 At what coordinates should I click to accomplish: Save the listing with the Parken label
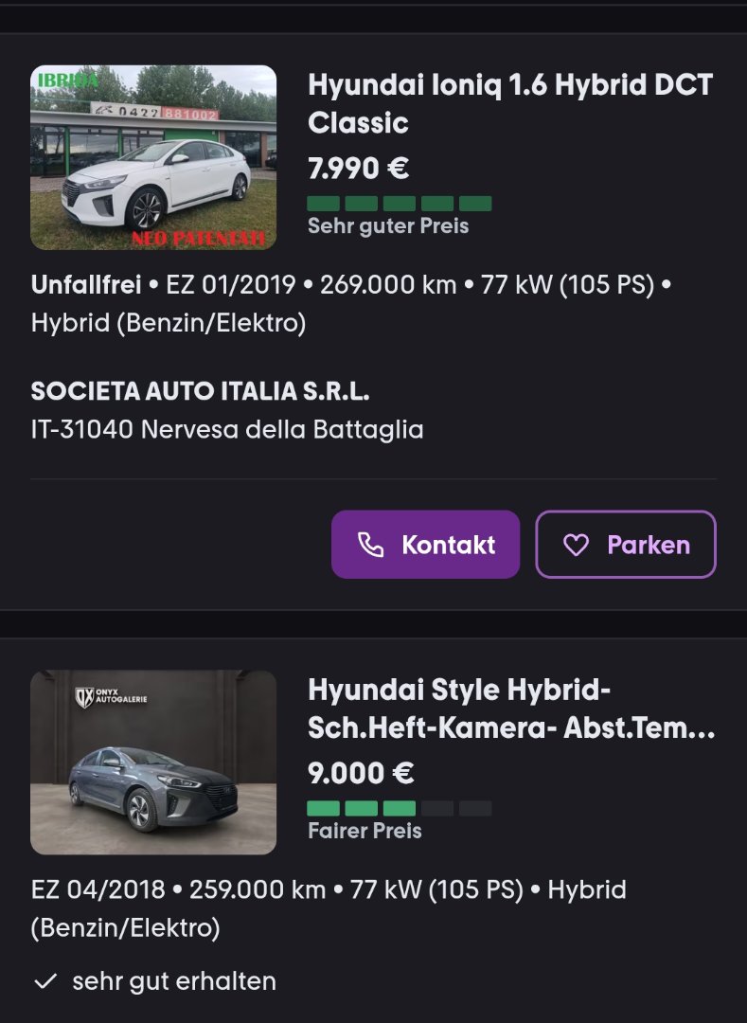pyautogui.click(x=649, y=545)
